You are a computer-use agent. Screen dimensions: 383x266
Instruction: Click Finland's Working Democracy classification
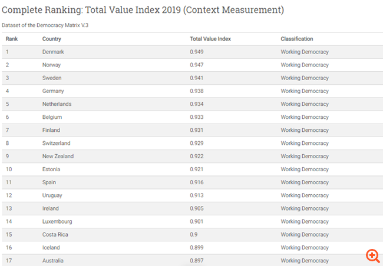coord(304,130)
